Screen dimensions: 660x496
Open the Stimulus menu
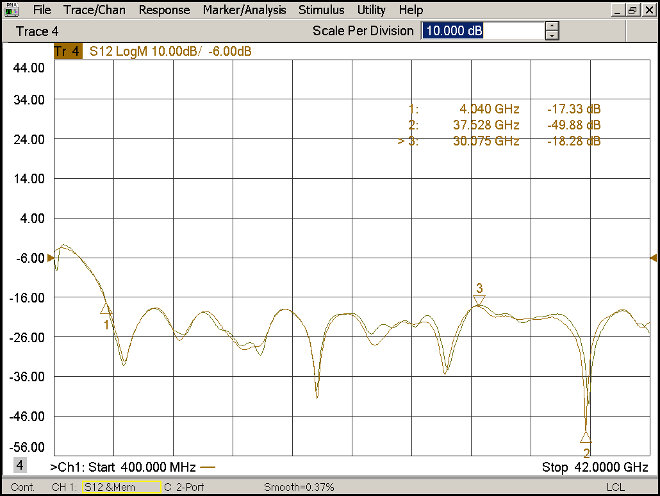point(321,10)
